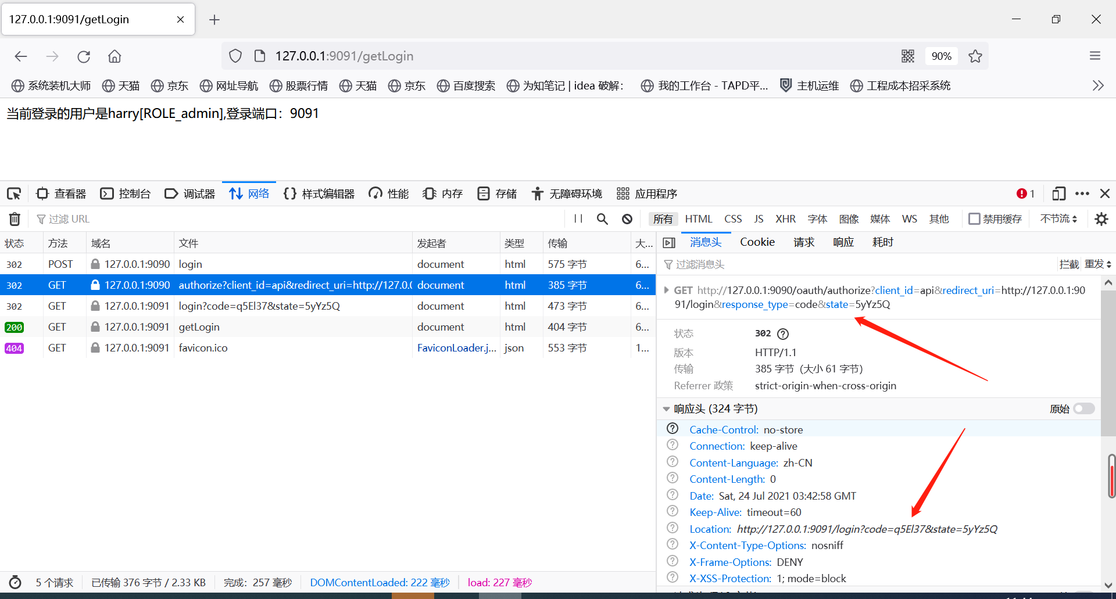
Task: Click the QR code icon in address bar
Action: 908,56
